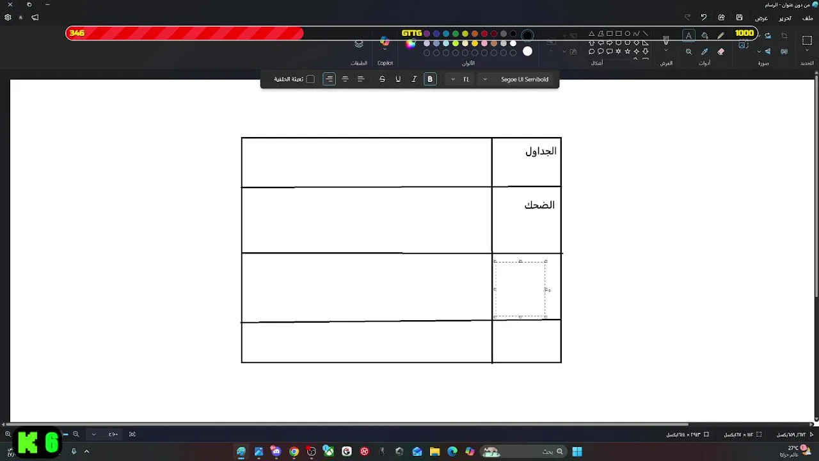Toggle Underline text formatting
Viewport: 819px width, 461px height.
click(x=398, y=79)
